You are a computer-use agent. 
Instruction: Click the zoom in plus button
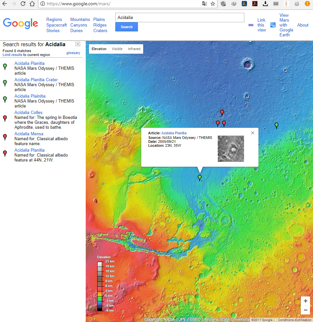pos(305,301)
